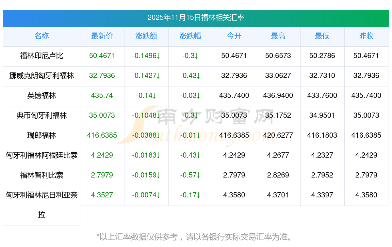Open the 挪威克朗匈牙利福林 row name
The height and width of the screenshot is (247, 392).
[41, 76]
